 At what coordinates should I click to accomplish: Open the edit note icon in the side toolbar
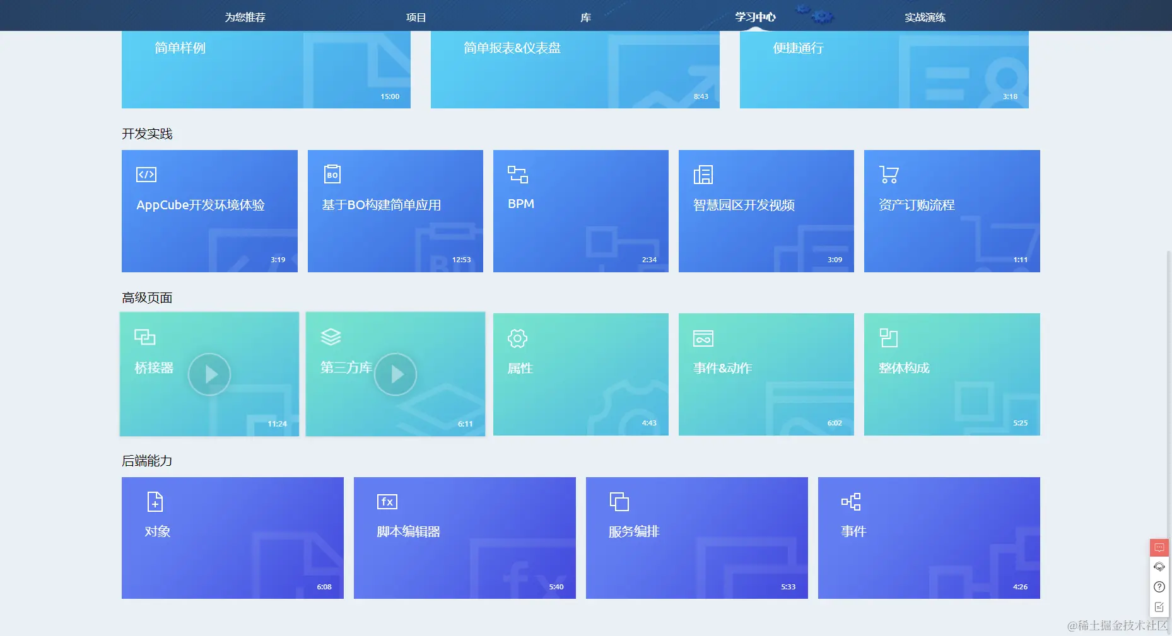coord(1159,607)
